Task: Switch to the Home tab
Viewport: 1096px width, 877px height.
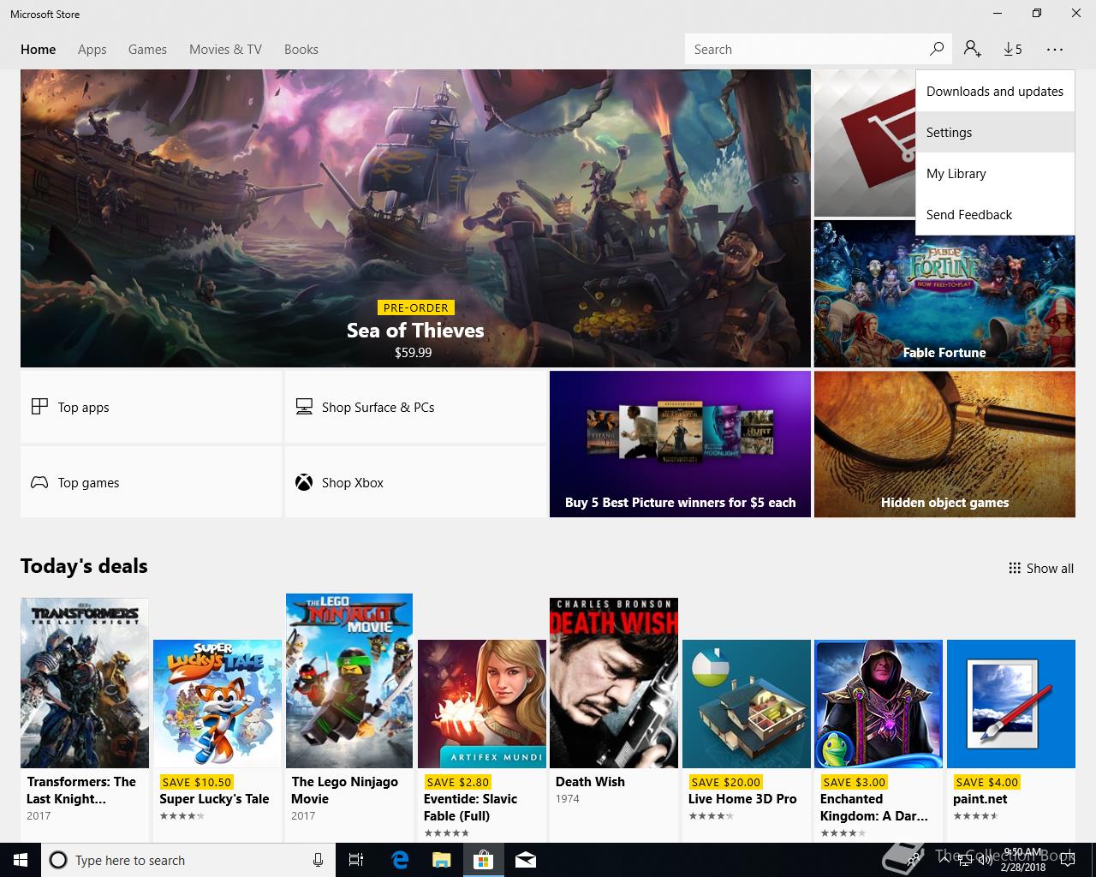Action: pyautogui.click(x=39, y=49)
